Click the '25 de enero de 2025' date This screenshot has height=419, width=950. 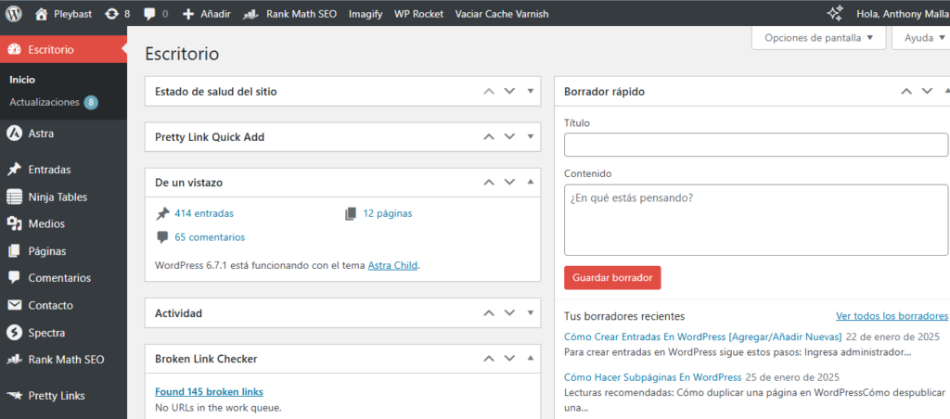point(791,377)
